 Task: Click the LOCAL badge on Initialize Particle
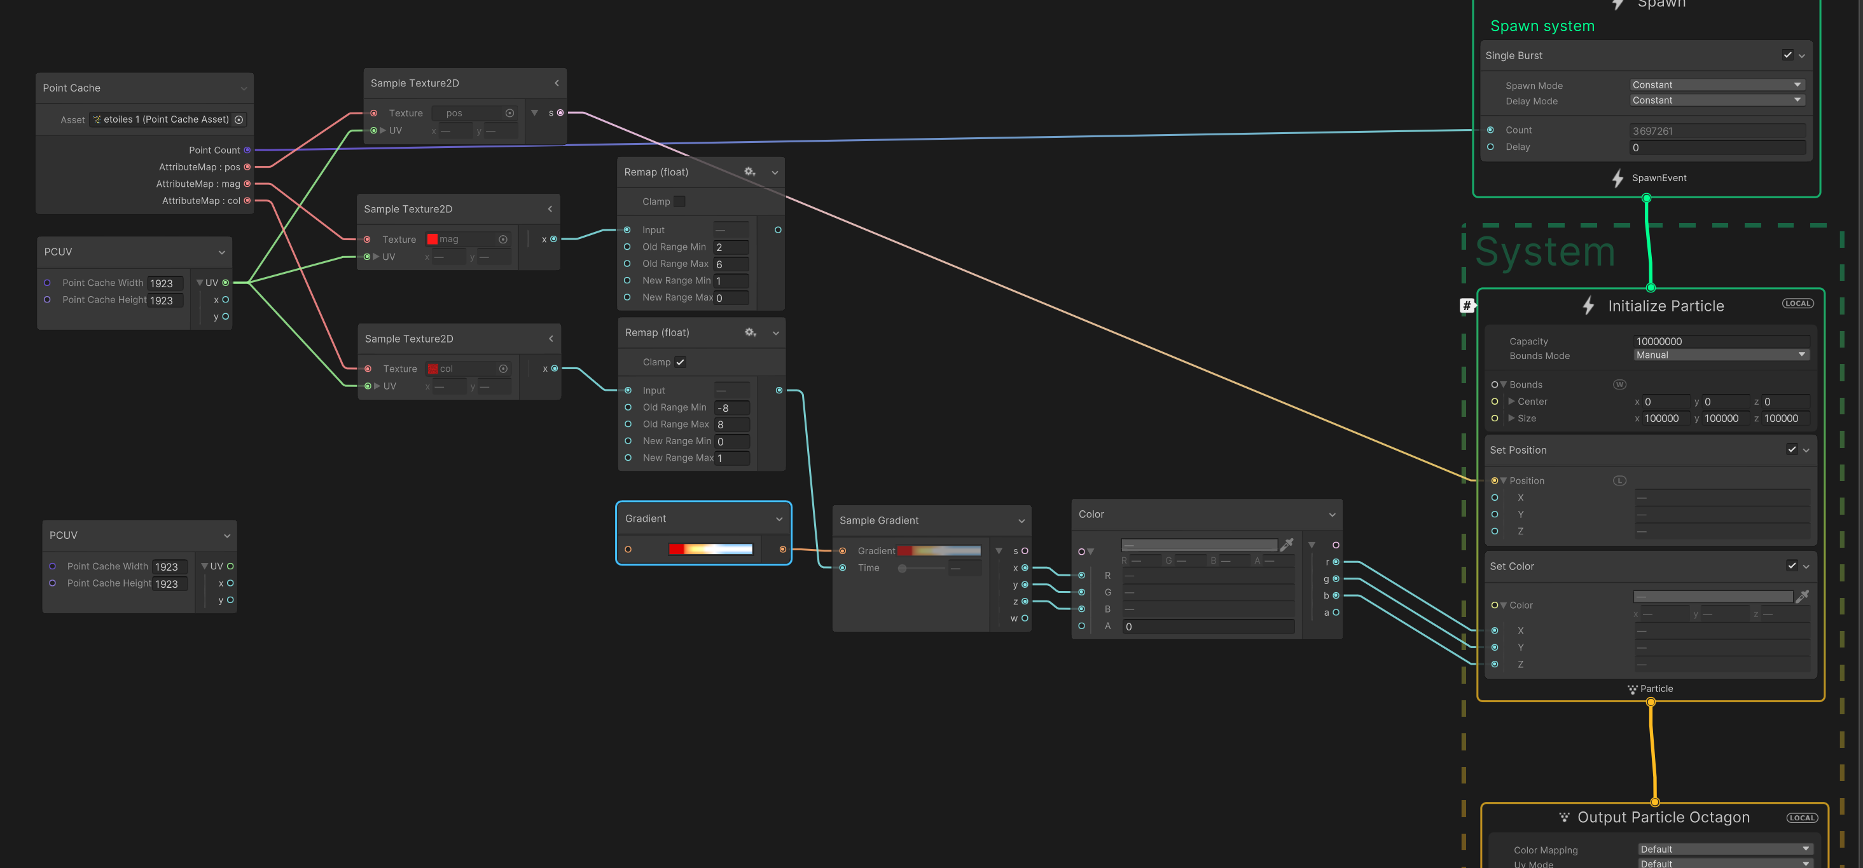pyautogui.click(x=1799, y=303)
